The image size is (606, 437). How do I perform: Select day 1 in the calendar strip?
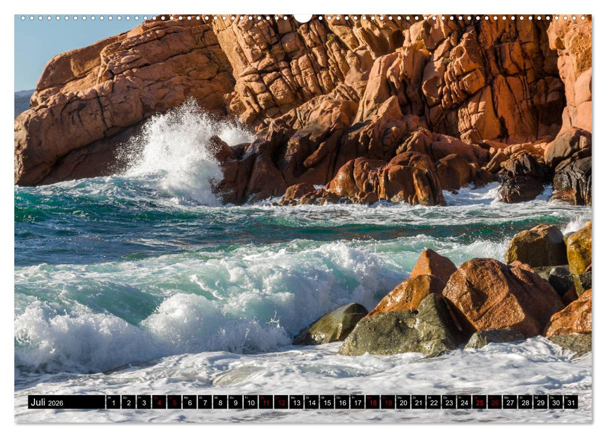113,402
